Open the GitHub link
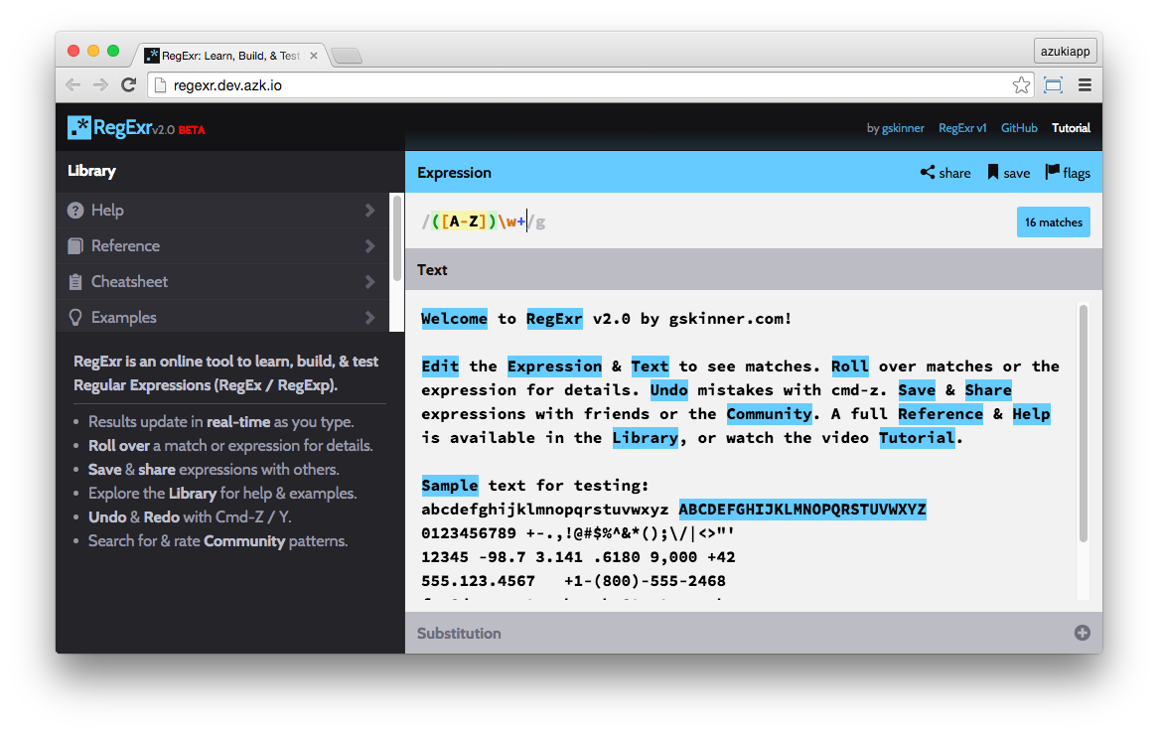 1019,128
